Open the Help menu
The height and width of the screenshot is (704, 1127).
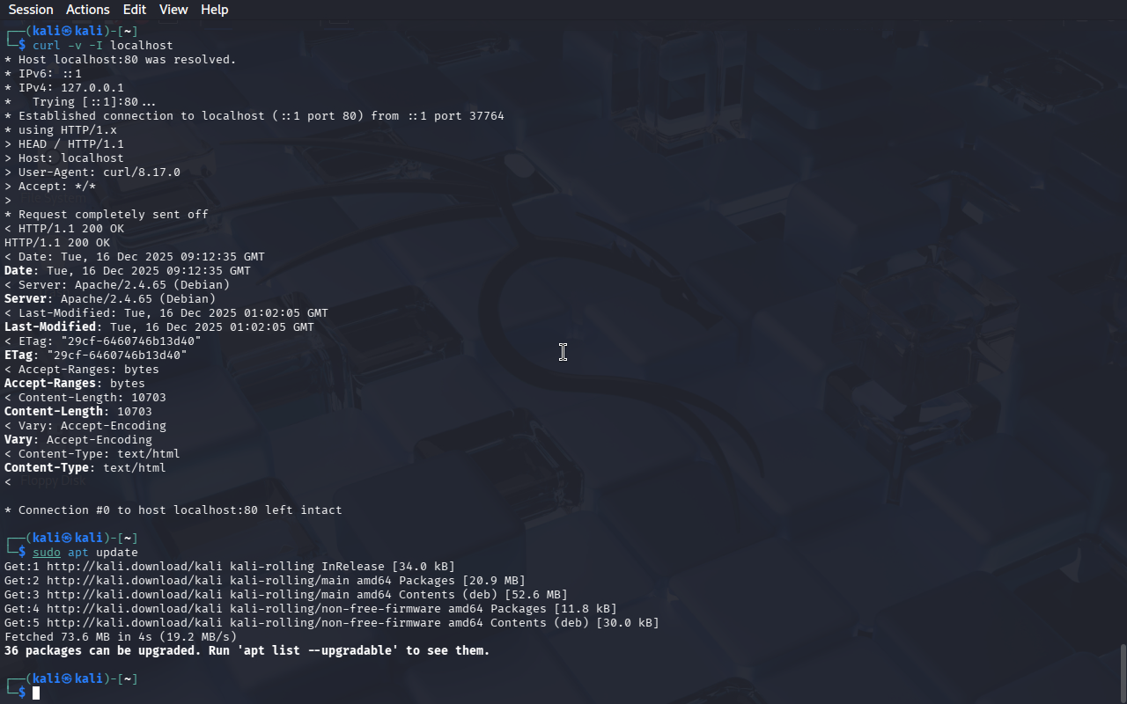point(215,10)
